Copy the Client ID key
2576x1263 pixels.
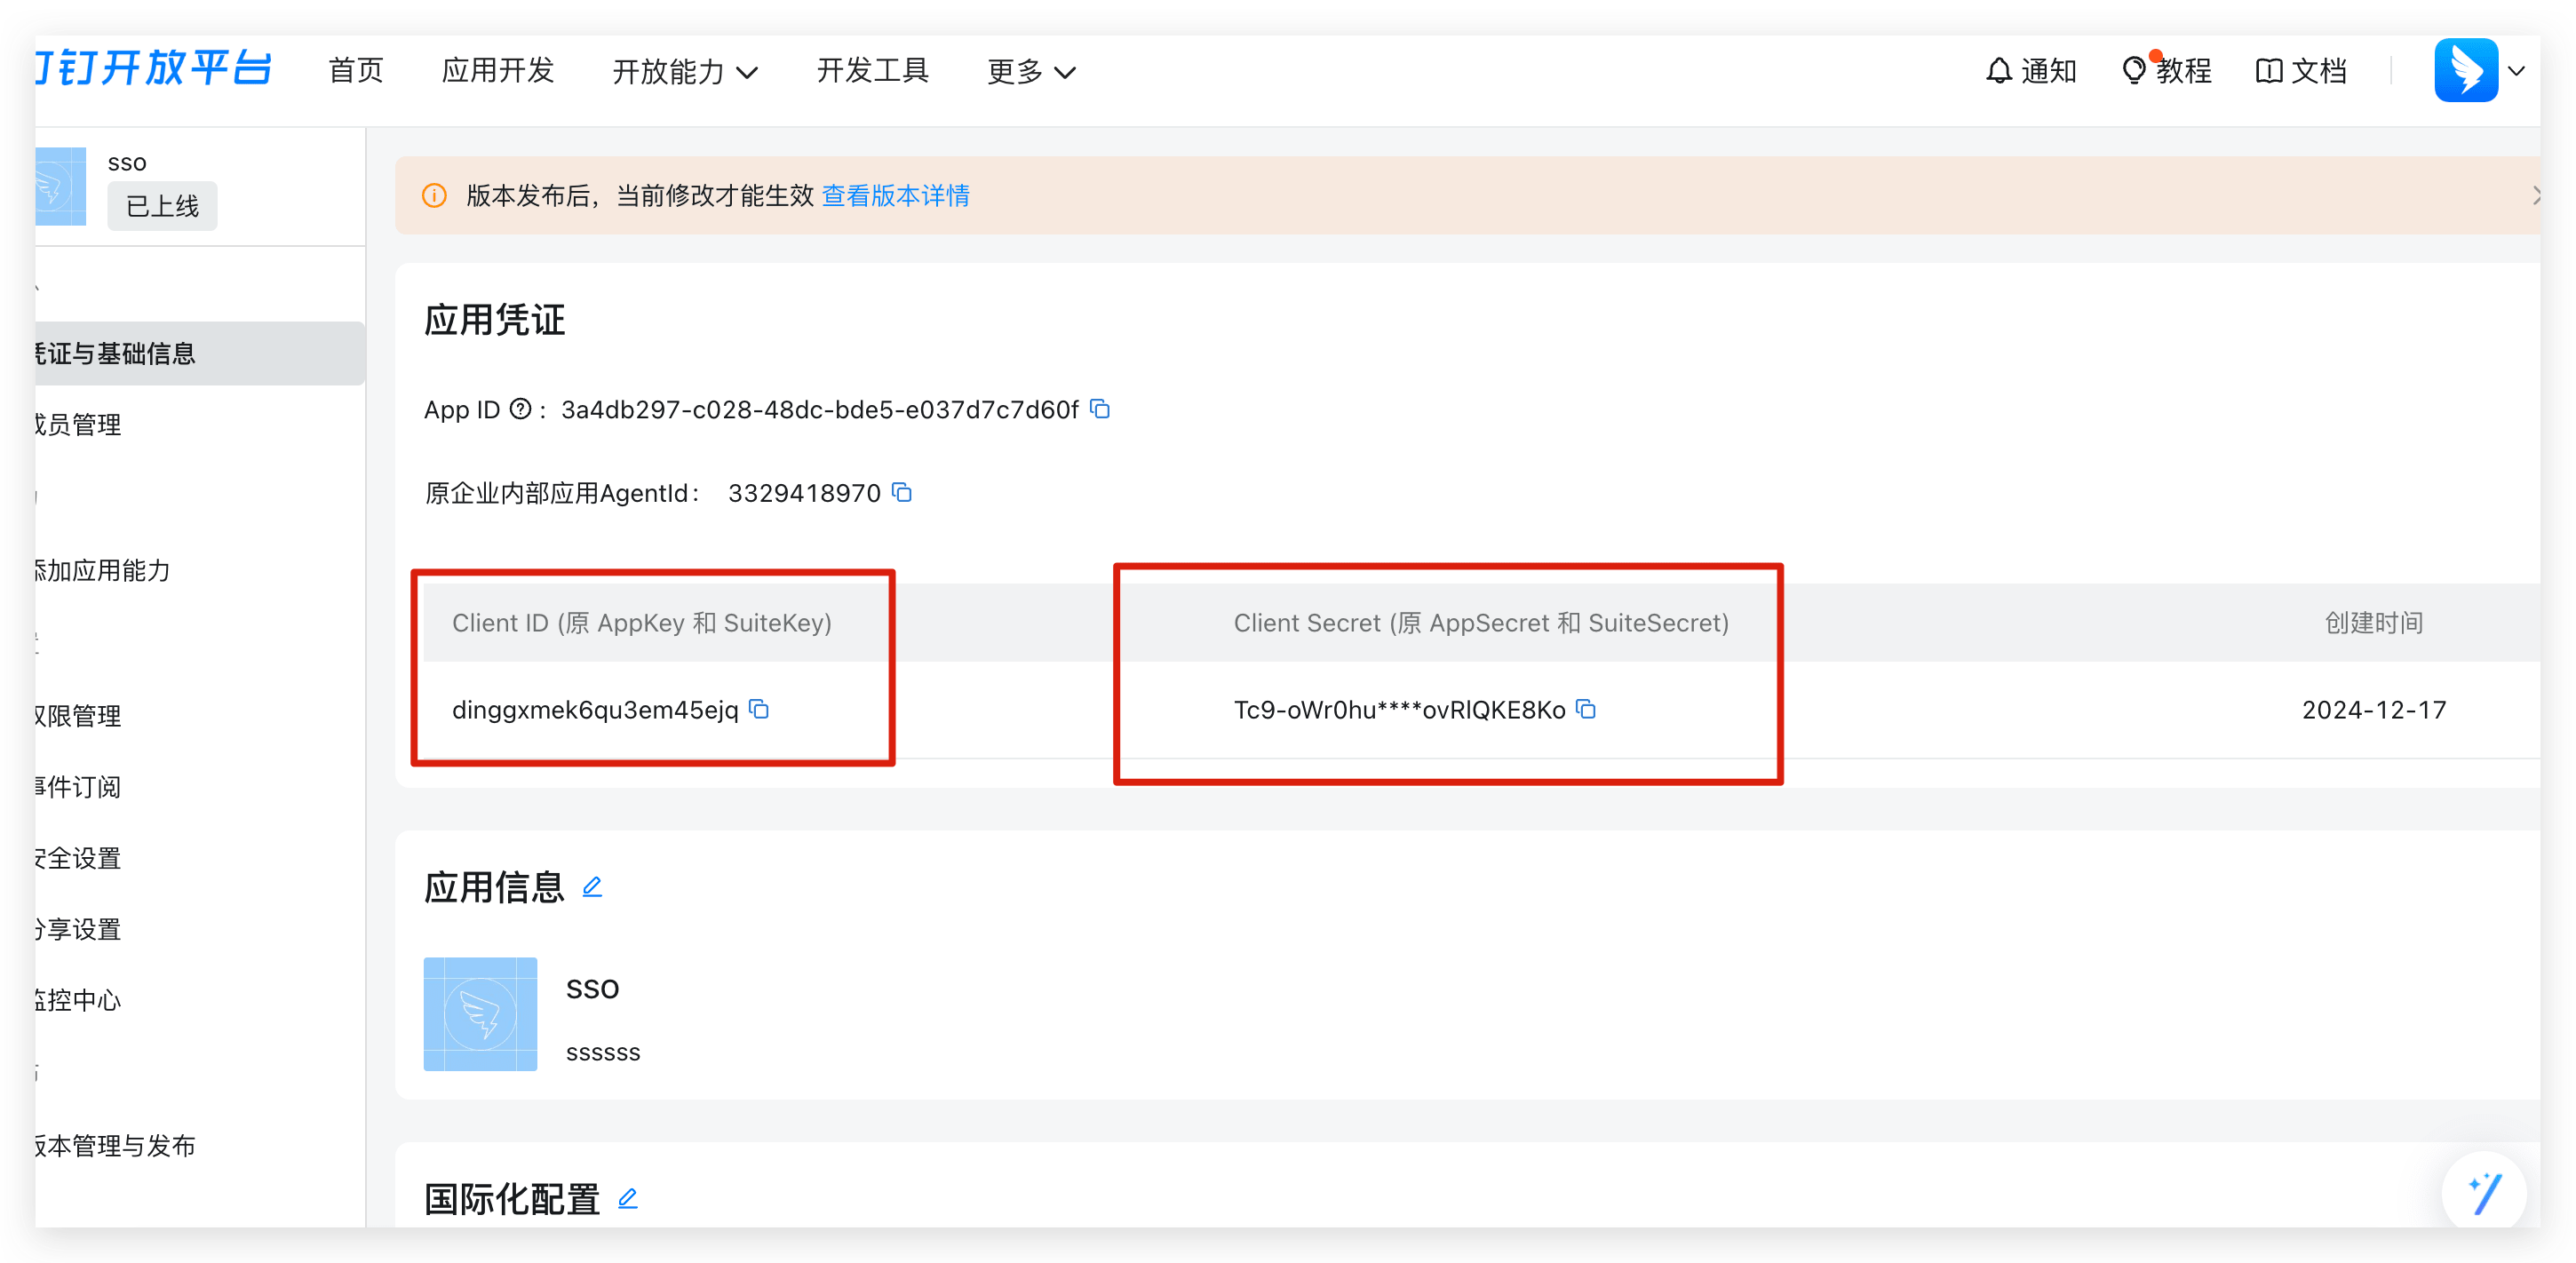click(759, 709)
